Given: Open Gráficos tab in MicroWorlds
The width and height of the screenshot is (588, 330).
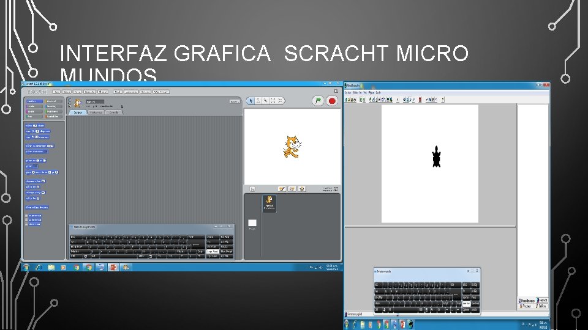Looking at the screenshot, I should [x=542, y=306].
